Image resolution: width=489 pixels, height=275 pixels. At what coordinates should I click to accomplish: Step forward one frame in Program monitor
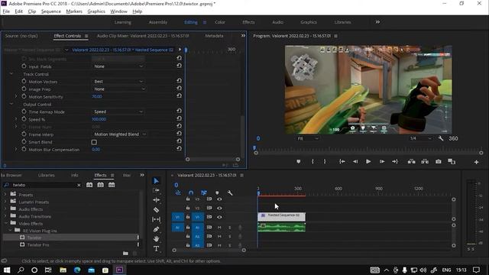[x=382, y=161]
